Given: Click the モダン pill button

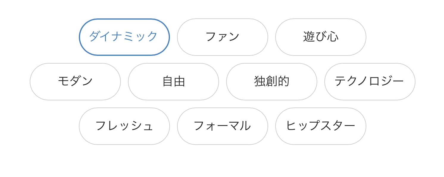Looking at the screenshot, I should pyautogui.click(x=75, y=81).
